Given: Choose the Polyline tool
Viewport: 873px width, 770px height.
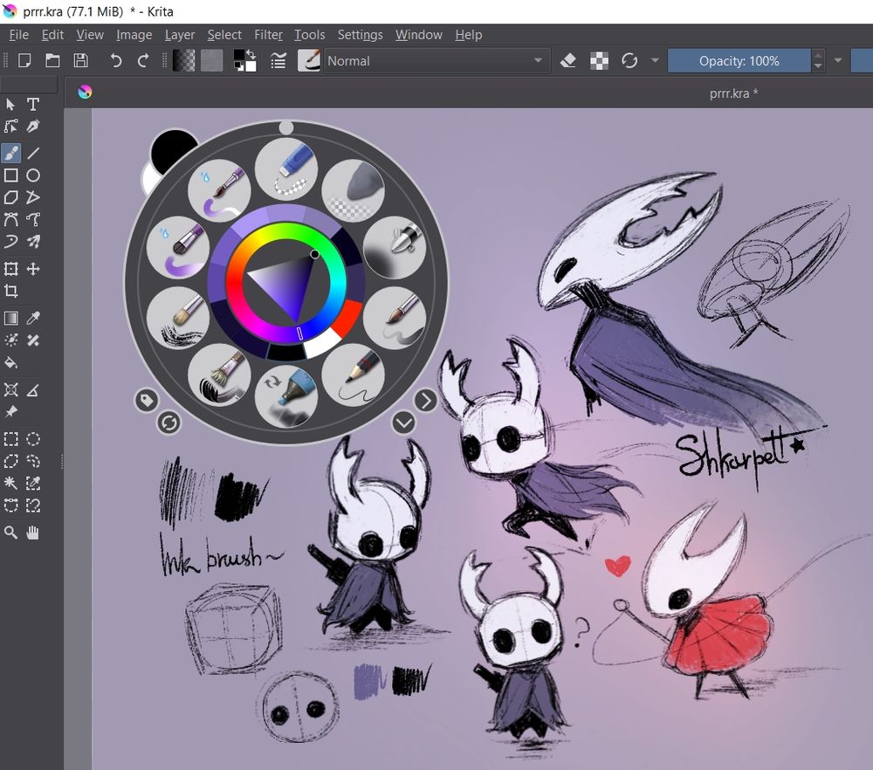Looking at the screenshot, I should coord(33,197).
